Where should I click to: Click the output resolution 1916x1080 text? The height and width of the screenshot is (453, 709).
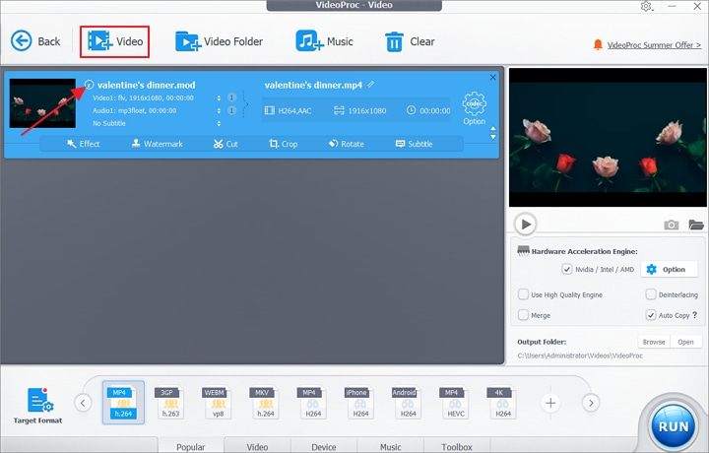tap(367, 110)
